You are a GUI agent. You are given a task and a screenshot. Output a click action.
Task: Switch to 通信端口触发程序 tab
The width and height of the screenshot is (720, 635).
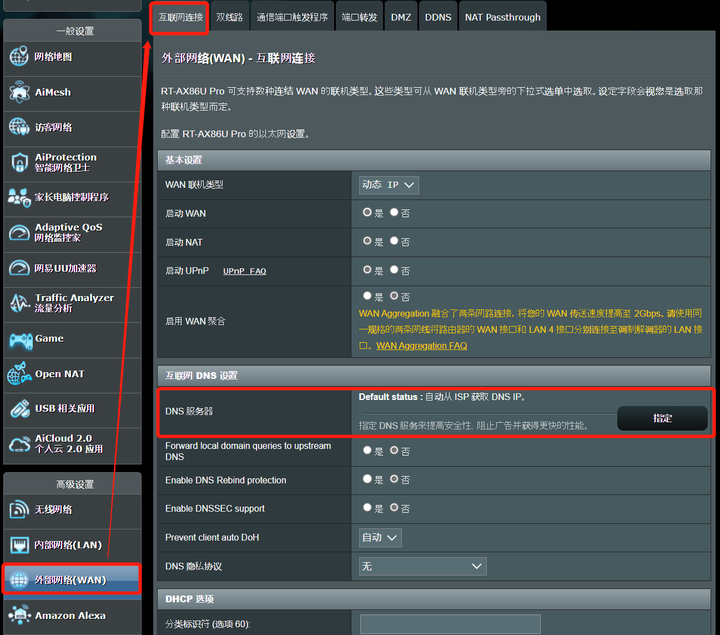(292, 17)
